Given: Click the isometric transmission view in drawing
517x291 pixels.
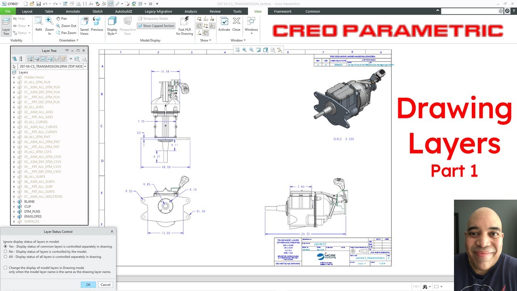Looking at the screenshot, I should click(x=350, y=99).
